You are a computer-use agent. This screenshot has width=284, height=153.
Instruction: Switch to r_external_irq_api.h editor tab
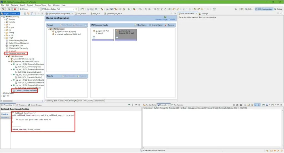(113, 14)
